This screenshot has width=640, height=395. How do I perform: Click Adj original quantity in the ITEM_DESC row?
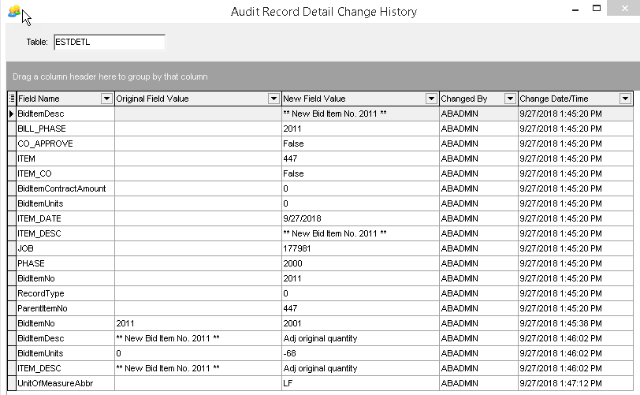click(360, 368)
